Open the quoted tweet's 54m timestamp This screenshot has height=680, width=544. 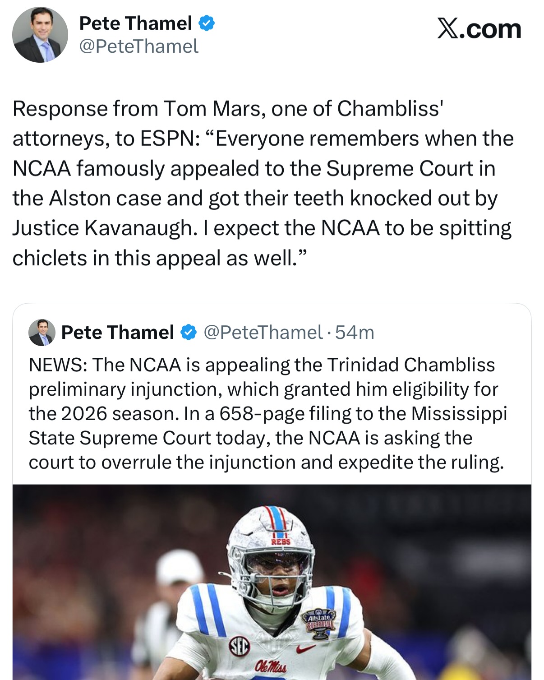[x=355, y=333]
